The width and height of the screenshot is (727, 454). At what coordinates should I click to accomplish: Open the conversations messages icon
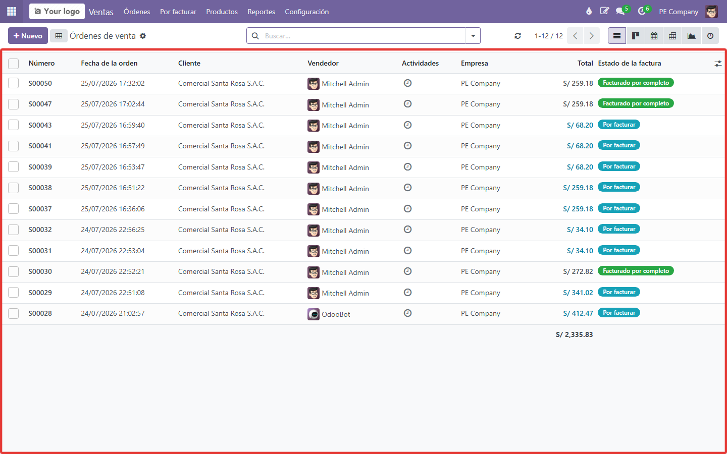(620, 11)
